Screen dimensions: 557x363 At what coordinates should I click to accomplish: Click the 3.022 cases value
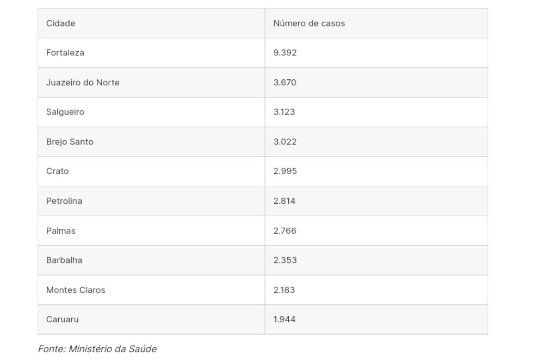coord(285,142)
